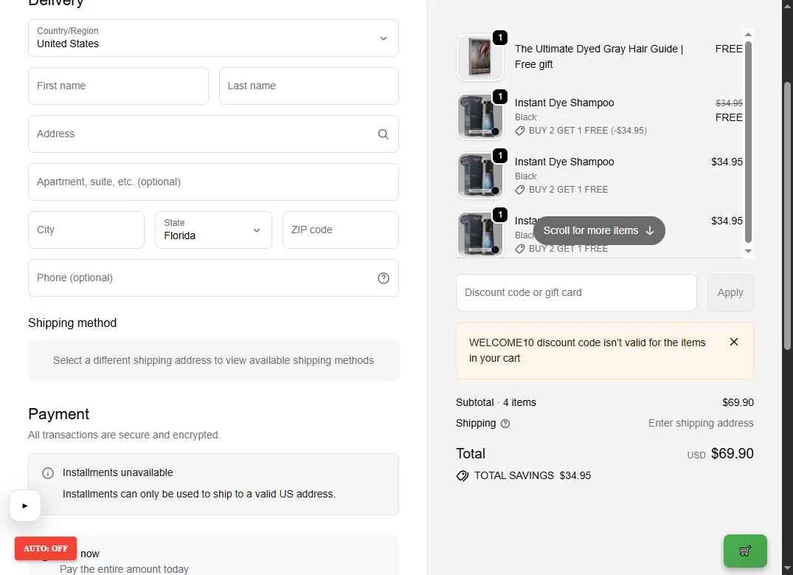Click the Apply discount button
793x575 pixels.
click(730, 292)
